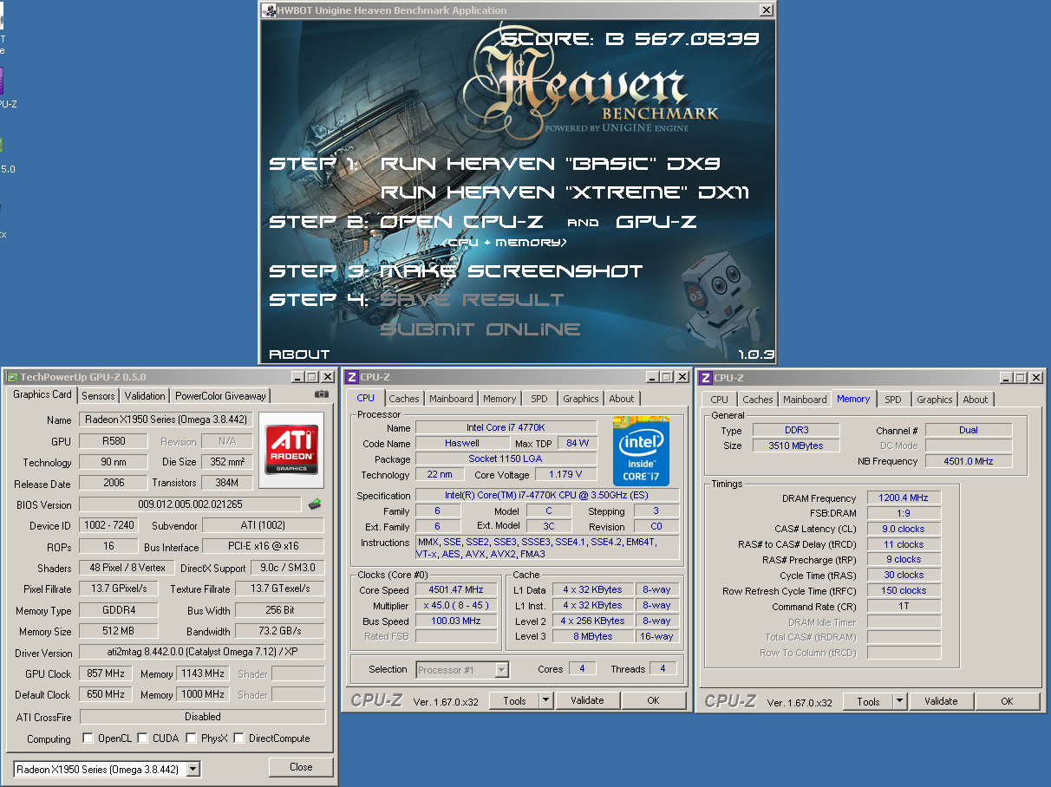The width and height of the screenshot is (1051, 787).
Task: Click Tools button in CPU-Z CPU window
Action: 514,700
